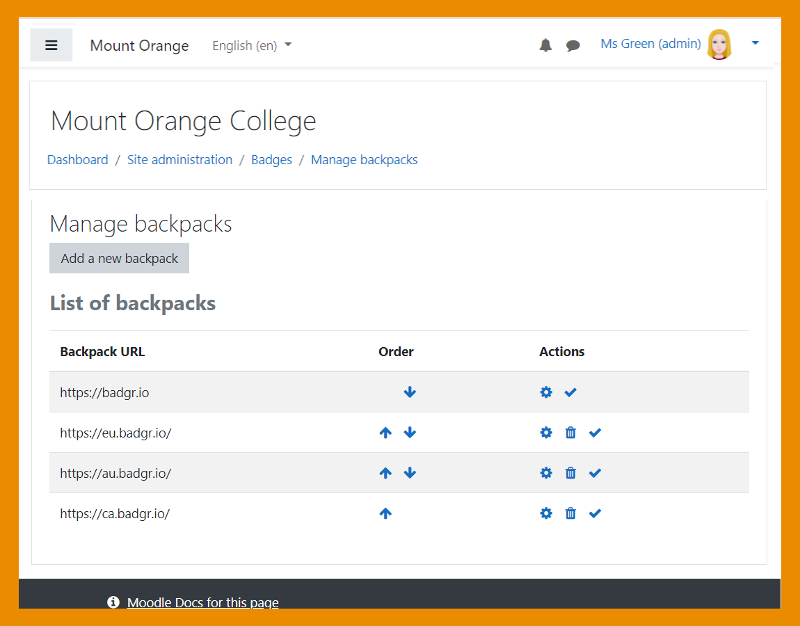This screenshot has height=626, width=800.
Task: Open notifications via the bell icon
Action: (545, 45)
